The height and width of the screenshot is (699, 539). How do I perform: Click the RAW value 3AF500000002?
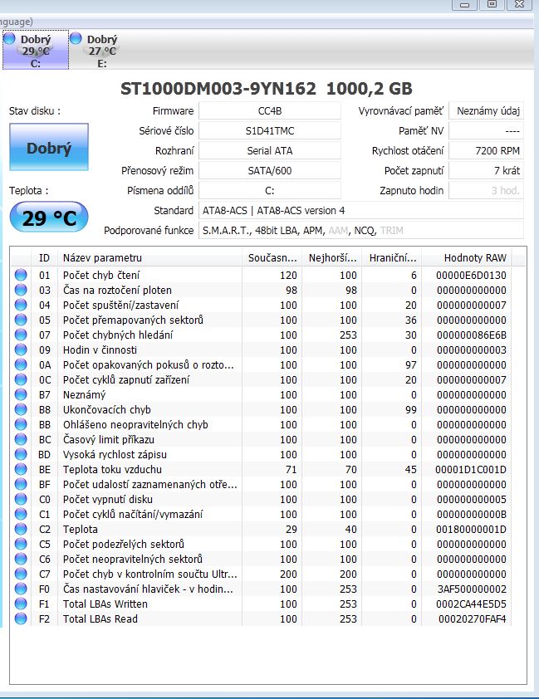coord(472,589)
